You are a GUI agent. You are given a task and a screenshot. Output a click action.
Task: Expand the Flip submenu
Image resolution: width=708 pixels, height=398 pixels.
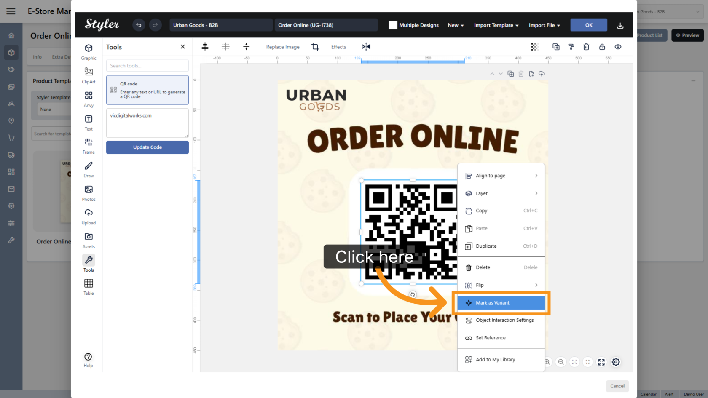click(501, 285)
